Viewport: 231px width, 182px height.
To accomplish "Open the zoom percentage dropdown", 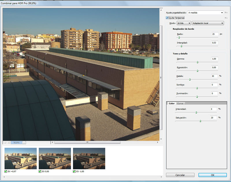I will [x=24, y=142].
